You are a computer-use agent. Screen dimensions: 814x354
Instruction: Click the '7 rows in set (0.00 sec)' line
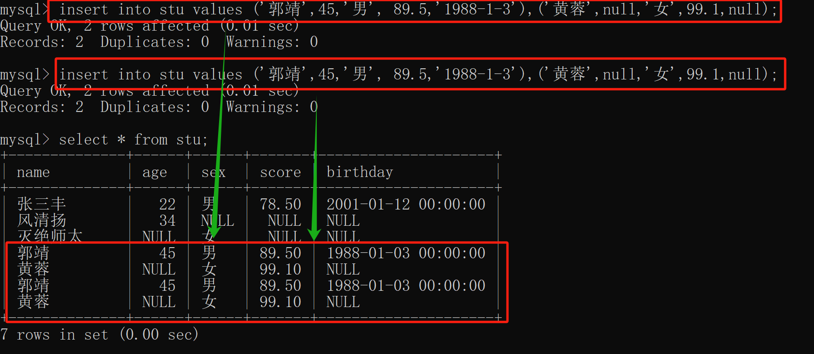(100, 334)
